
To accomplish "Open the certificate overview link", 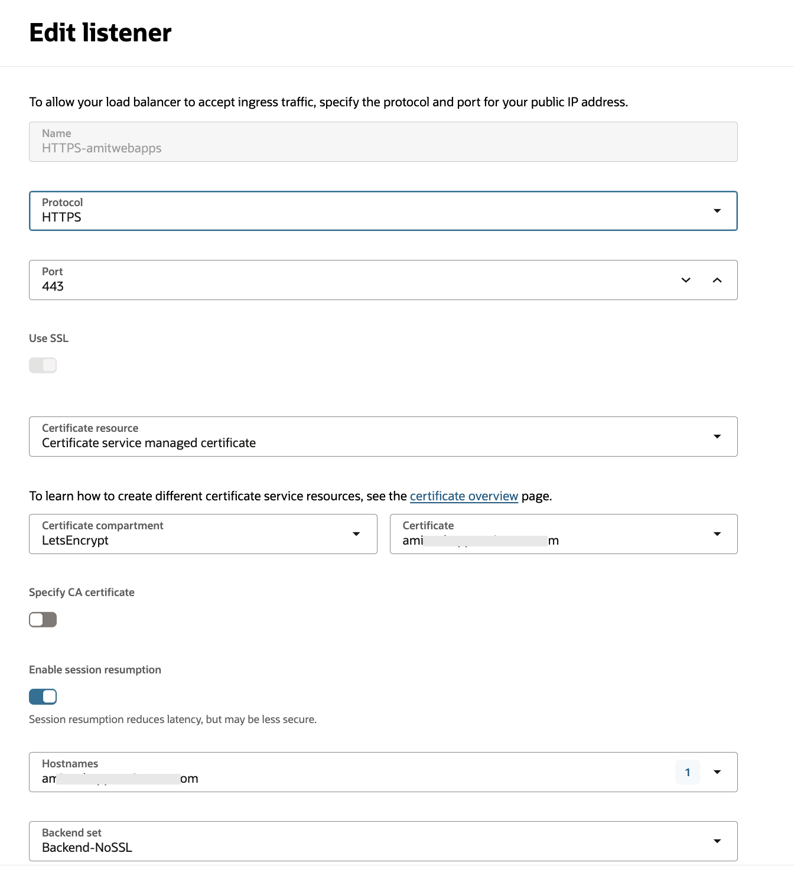I will coord(464,496).
